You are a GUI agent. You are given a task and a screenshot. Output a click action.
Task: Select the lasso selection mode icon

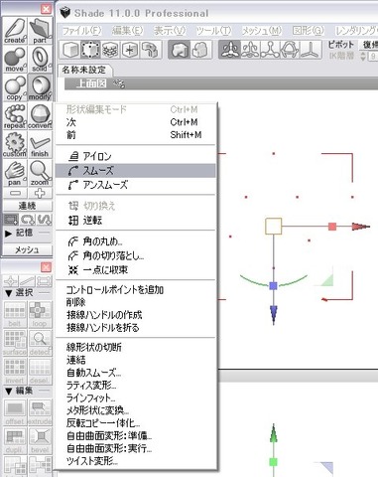click(28, 220)
